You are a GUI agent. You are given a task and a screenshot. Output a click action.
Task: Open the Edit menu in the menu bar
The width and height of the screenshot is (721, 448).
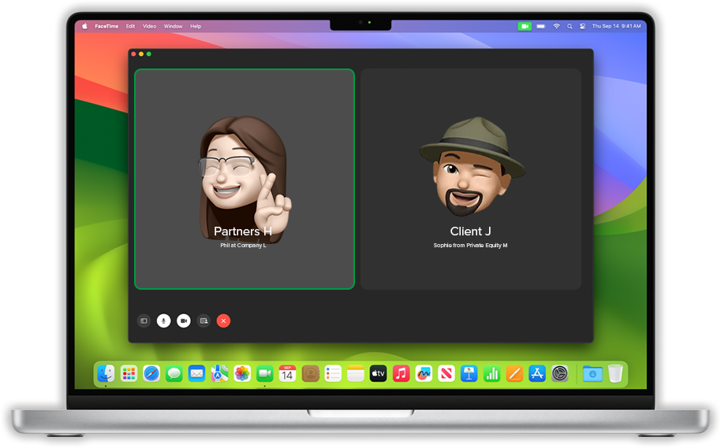[130, 26]
